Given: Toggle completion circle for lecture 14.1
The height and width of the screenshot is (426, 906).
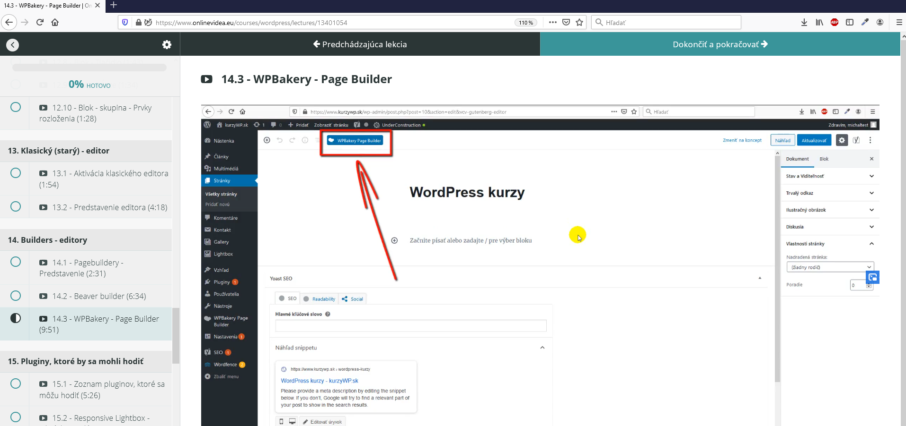Looking at the screenshot, I should [16, 262].
